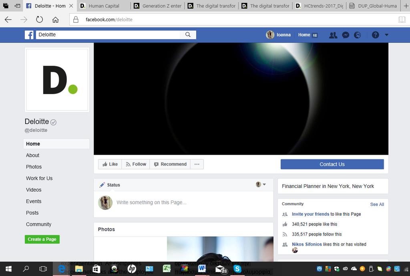Switch to Generation Z enter tab

click(x=157, y=6)
